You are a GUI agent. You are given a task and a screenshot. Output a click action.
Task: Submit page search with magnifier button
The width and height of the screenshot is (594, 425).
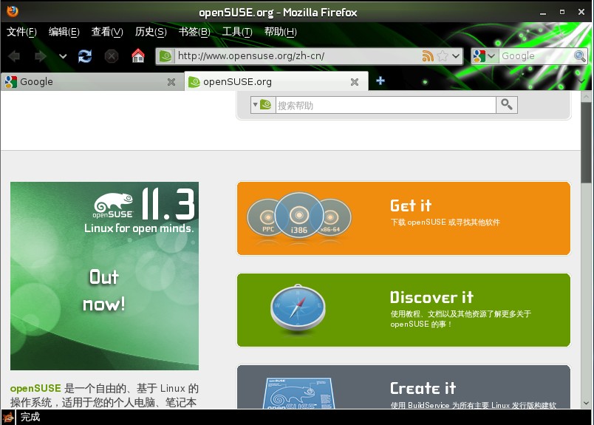coord(507,105)
